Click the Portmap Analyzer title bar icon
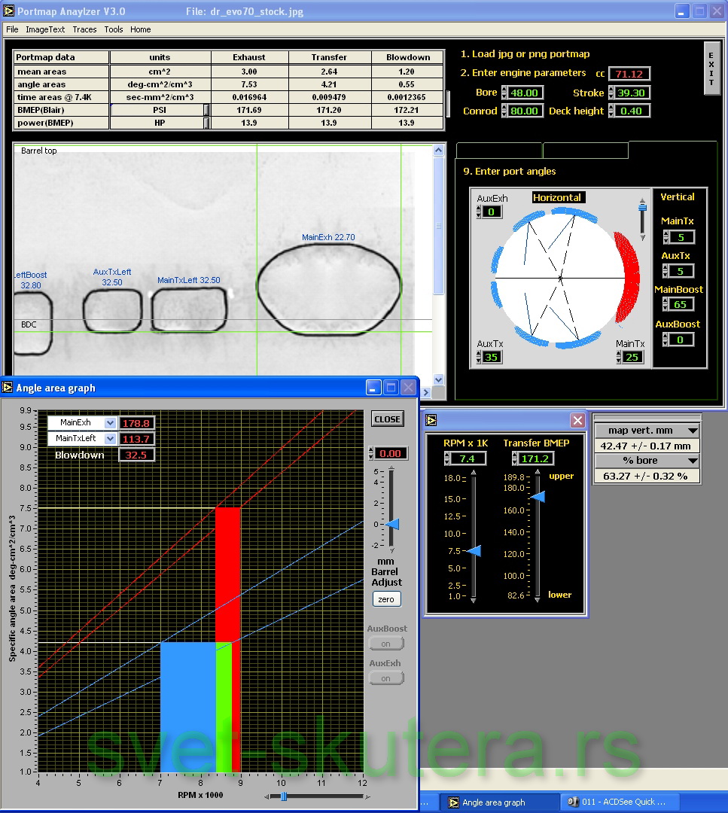 coord(8,11)
